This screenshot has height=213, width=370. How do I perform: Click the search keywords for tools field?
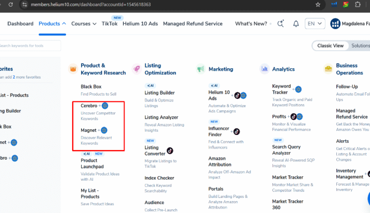(x=29, y=45)
